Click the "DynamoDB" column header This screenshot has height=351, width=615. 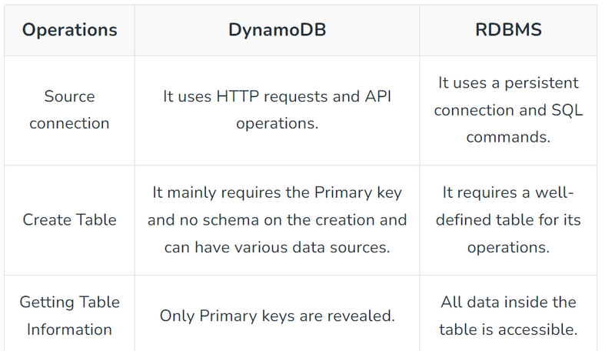(x=277, y=30)
